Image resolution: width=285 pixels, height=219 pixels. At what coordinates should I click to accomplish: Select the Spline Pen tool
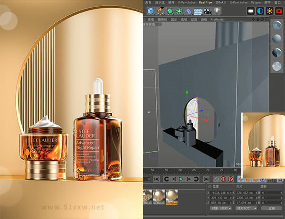(160, 11)
